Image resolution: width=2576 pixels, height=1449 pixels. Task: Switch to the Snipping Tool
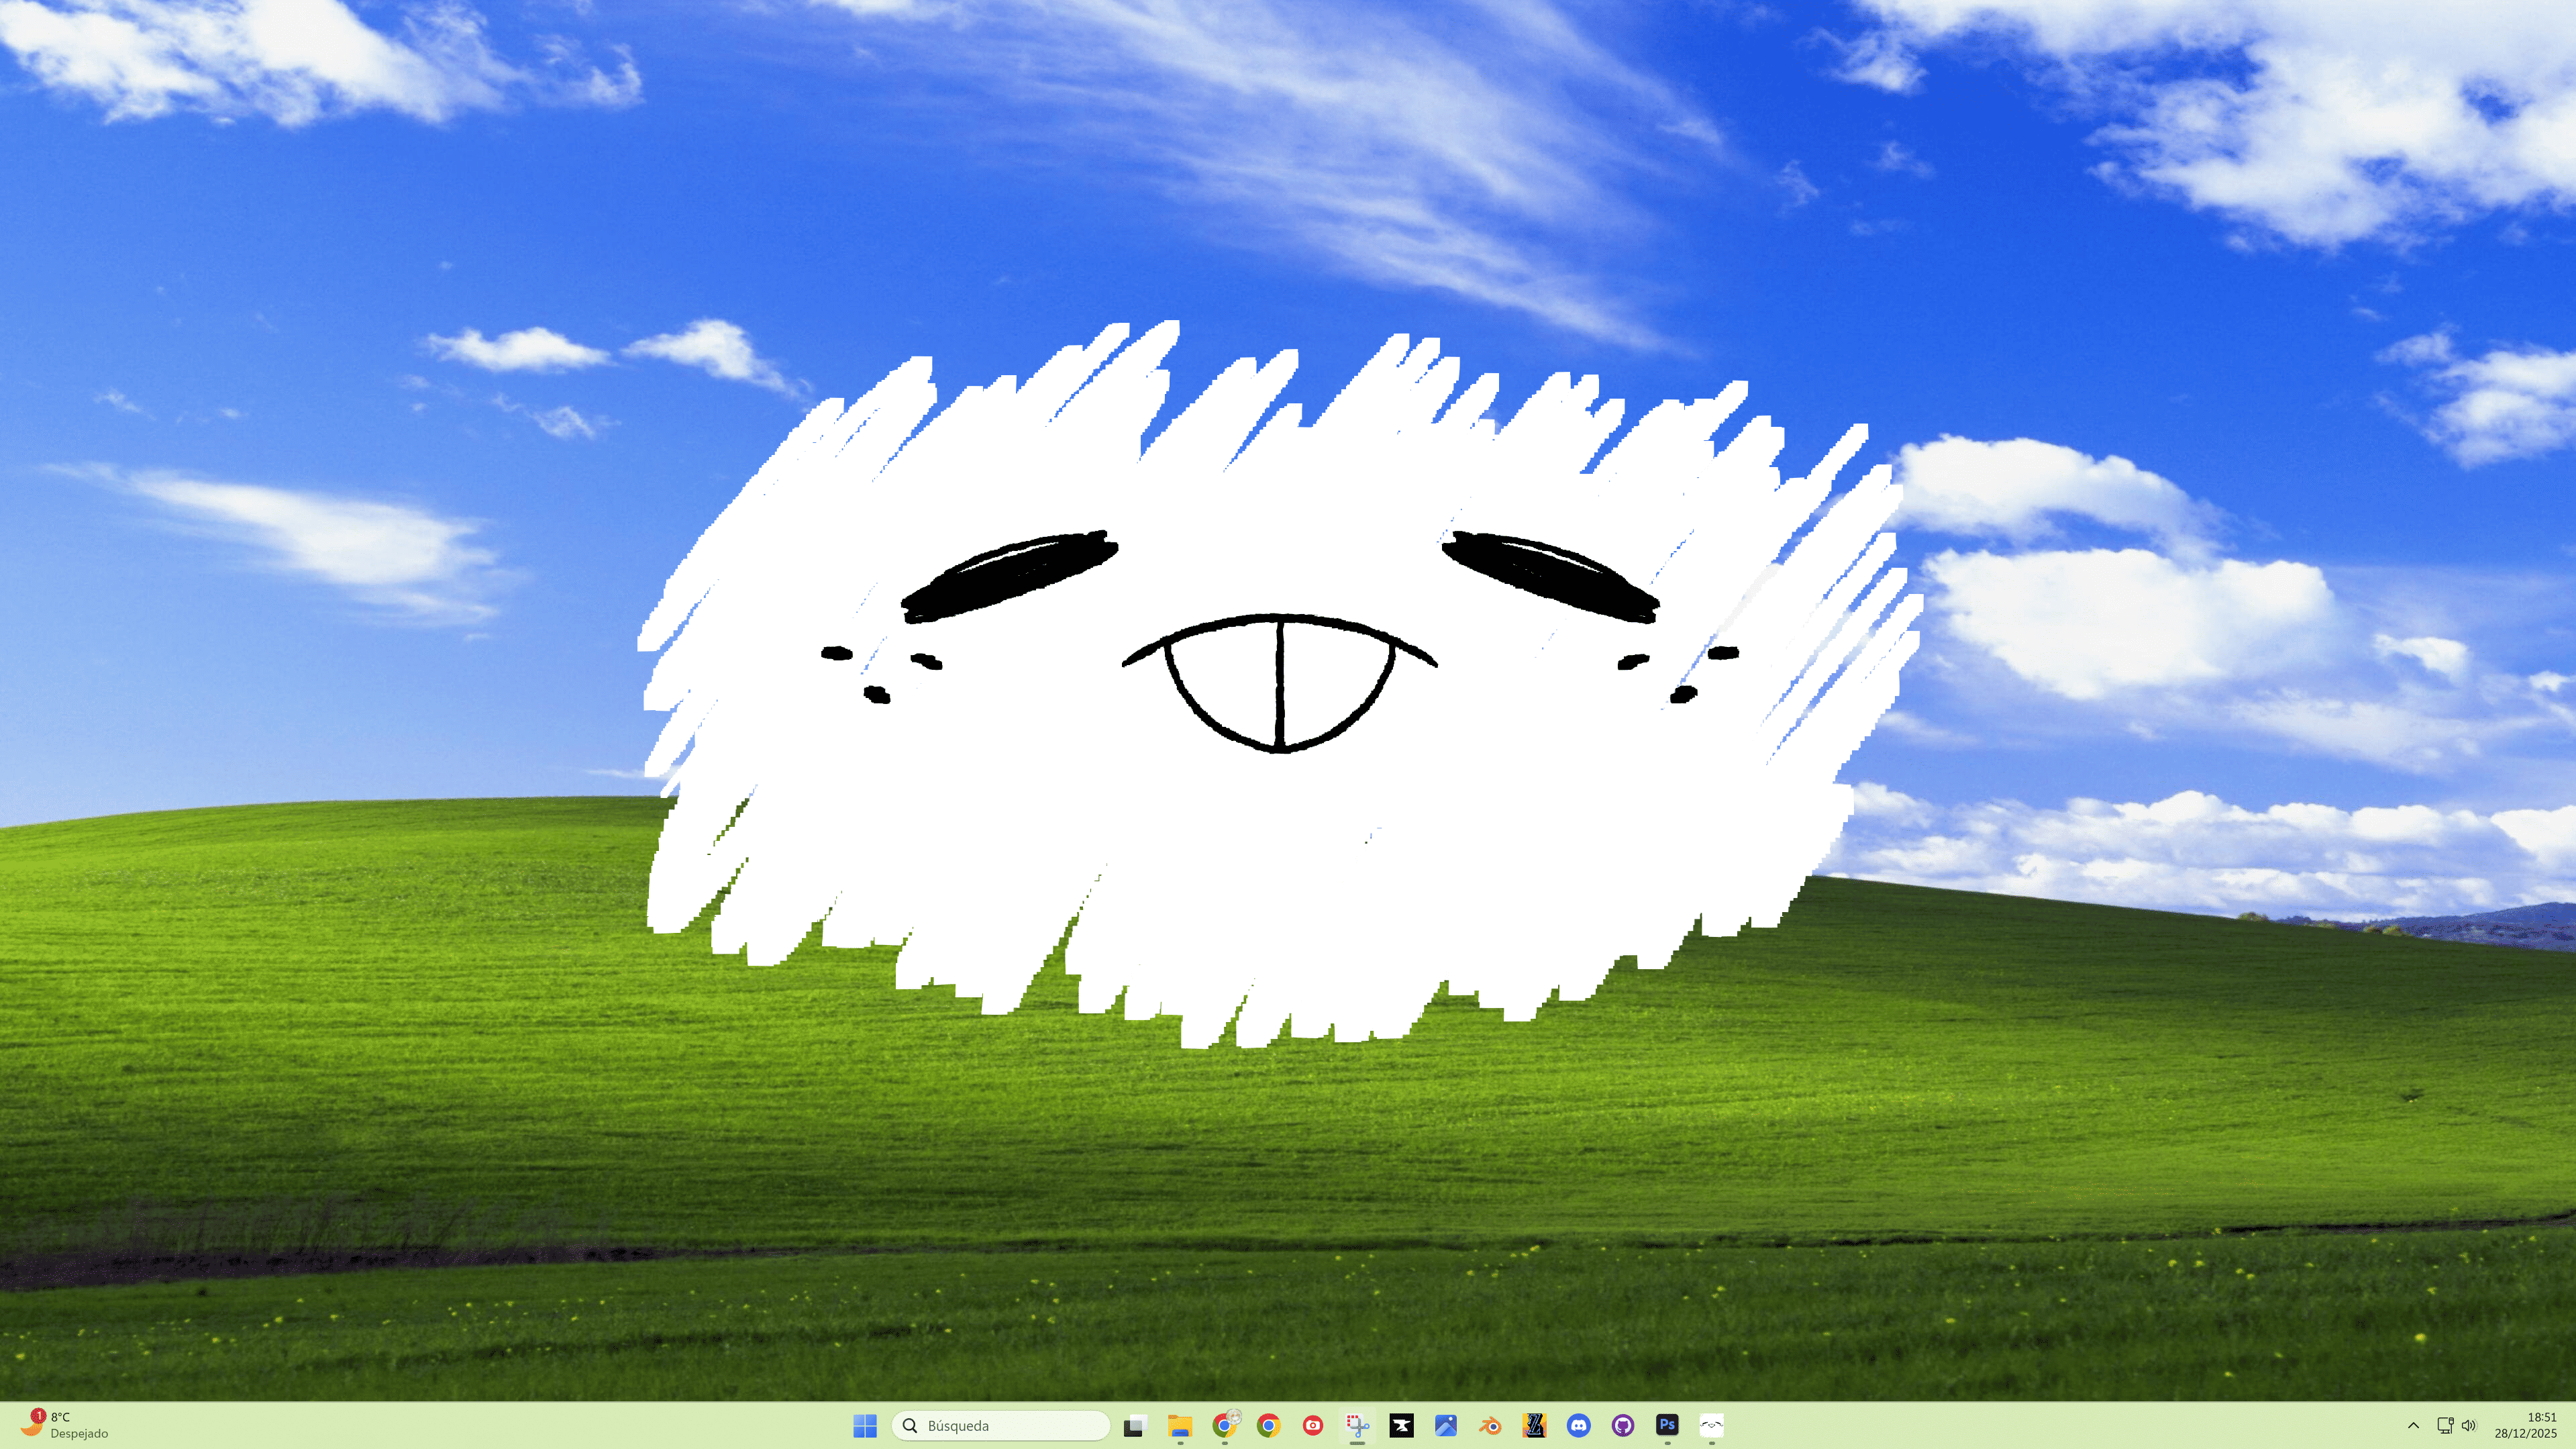(x=1357, y=1425)
